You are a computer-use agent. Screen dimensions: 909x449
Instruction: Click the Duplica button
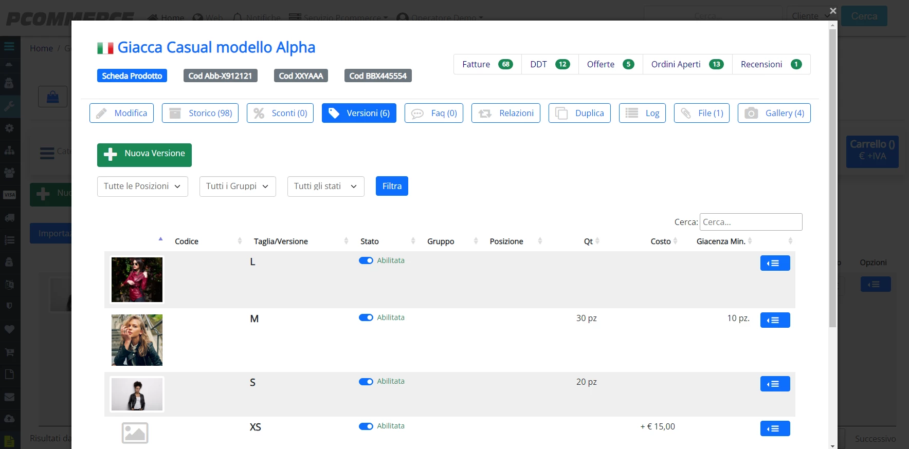(x=579, y=113)
